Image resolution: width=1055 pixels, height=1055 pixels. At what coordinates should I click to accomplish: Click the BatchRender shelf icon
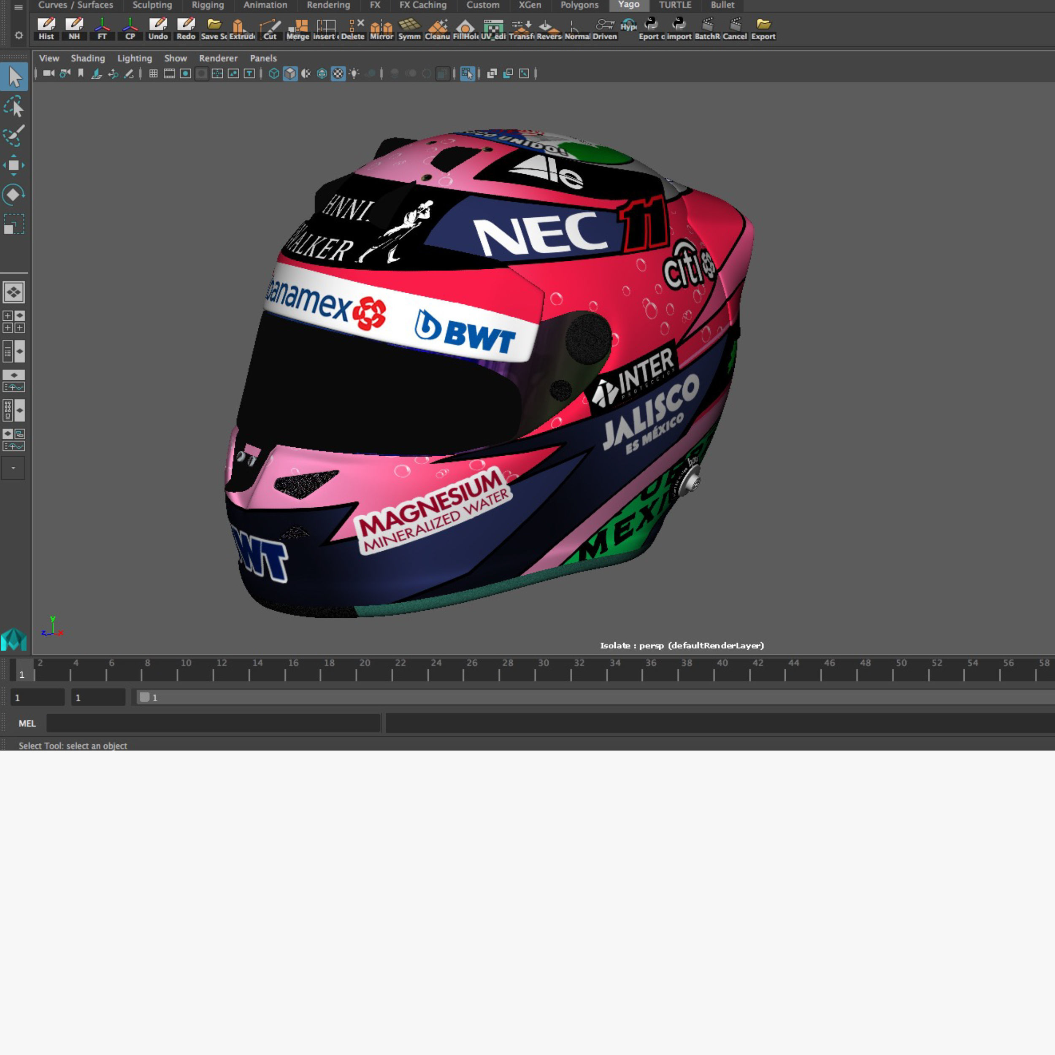708,29
